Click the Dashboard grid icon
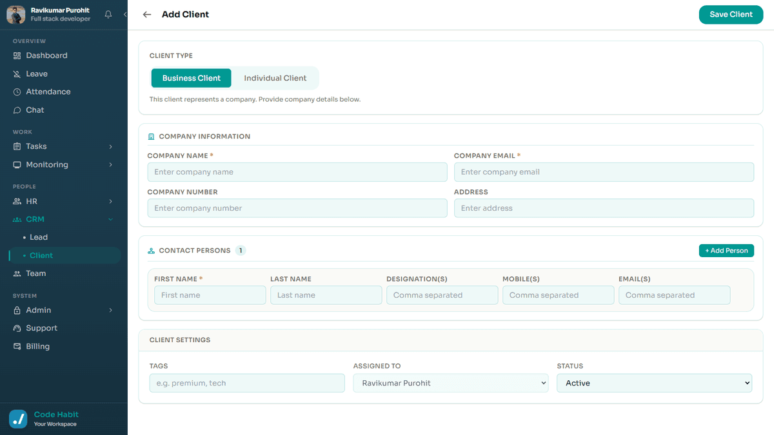The height and width of the screenshot is (435, 774). click(17, 55)
